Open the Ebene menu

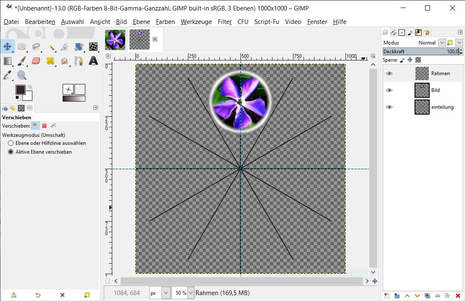click(141, 21)
